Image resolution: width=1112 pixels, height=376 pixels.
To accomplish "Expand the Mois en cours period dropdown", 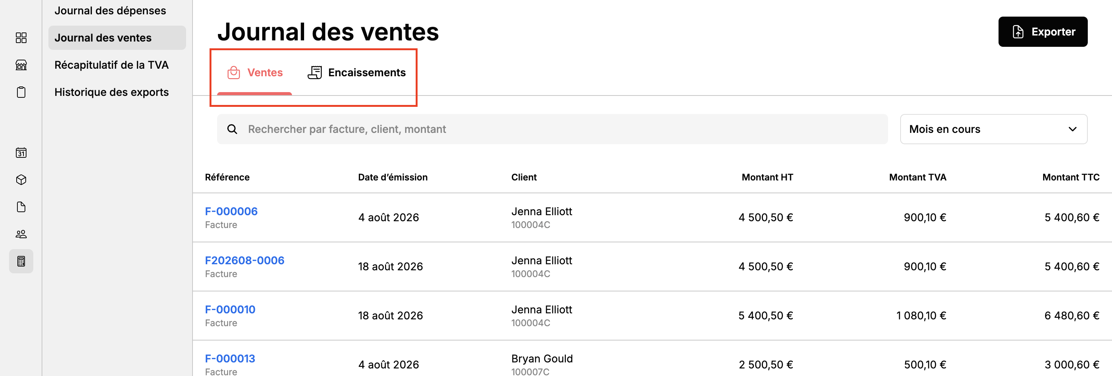I will (993, 129).
